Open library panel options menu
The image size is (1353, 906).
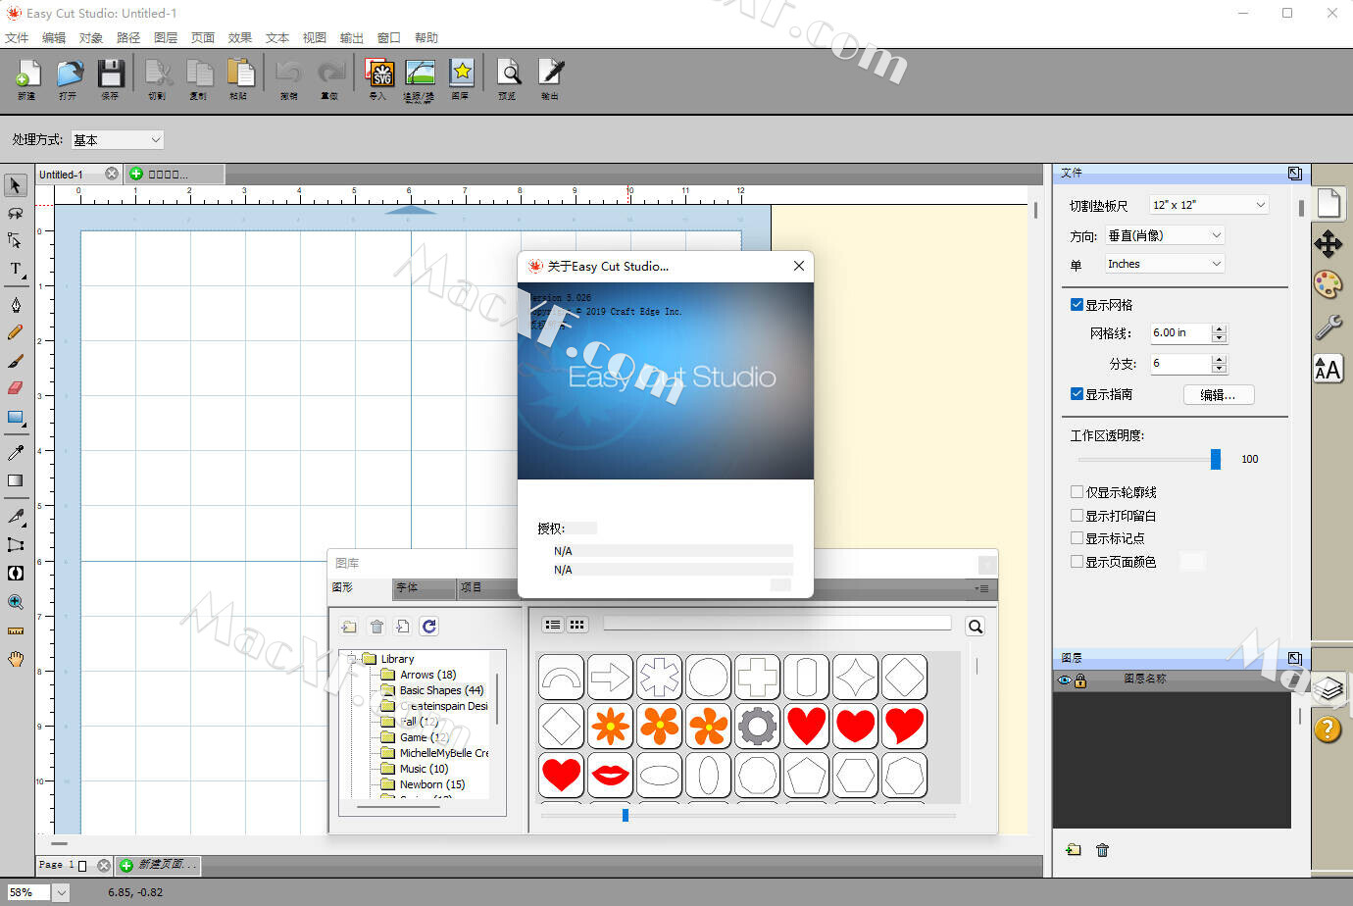coord(981,588)
